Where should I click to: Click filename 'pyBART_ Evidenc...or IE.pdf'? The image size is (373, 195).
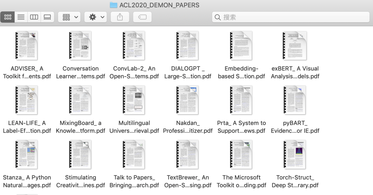(295, 127)
